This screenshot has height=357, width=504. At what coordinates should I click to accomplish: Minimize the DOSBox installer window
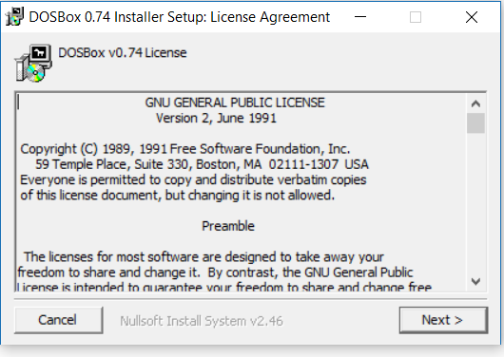point(360,17)
